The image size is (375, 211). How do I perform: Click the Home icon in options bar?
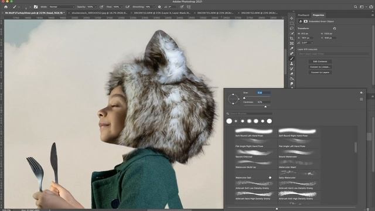pyautogui.click(x=6, y=7)
